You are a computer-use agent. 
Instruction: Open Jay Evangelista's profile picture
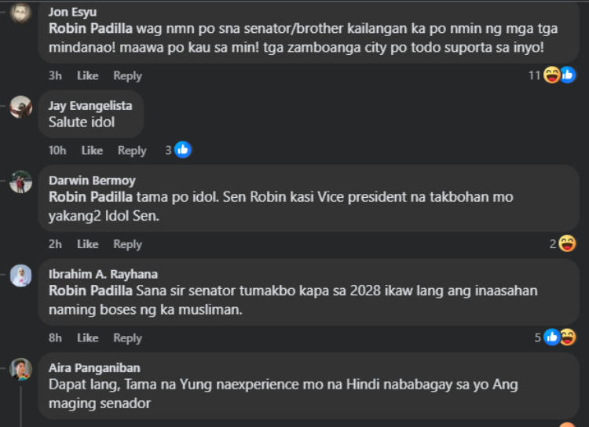click(x=21, y=107)
